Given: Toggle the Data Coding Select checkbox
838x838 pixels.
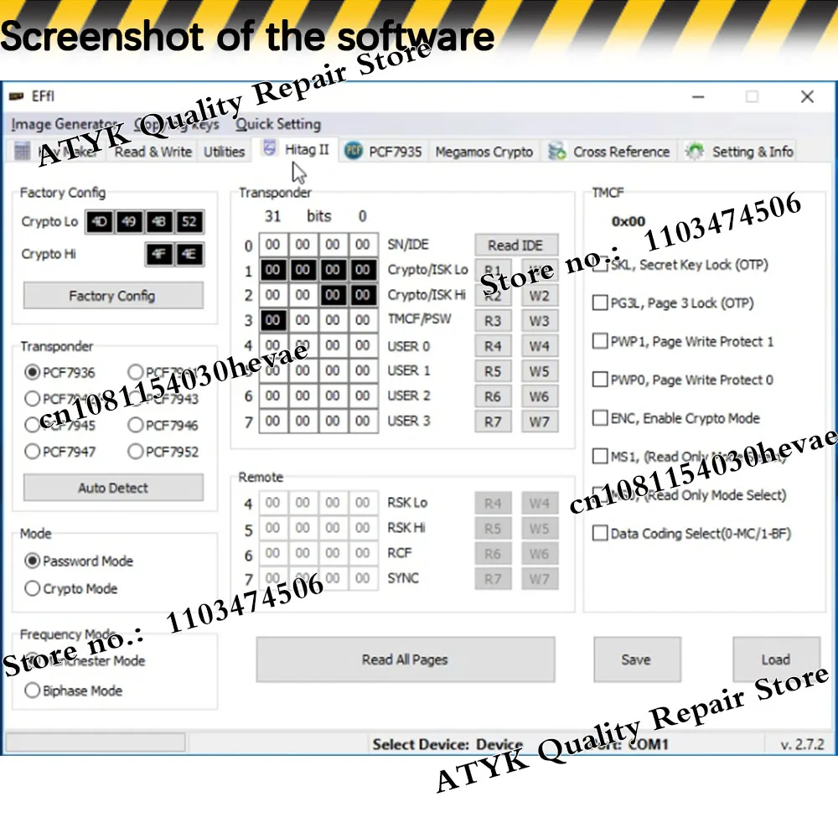Looking at the screenshot, I should pyautogui.click(x=600, y=533).
